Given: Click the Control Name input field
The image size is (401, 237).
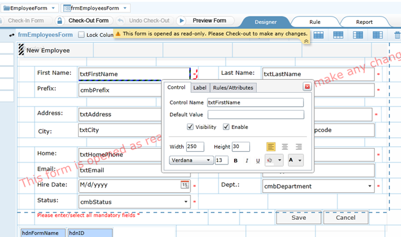Looking at the screenshot, I should tap(255, 103).
